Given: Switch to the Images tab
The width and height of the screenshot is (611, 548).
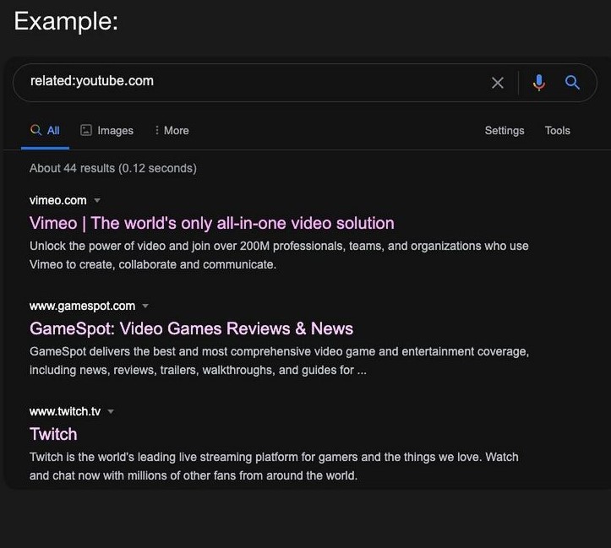Looking at the screenshot, I should tap(106, 130).
